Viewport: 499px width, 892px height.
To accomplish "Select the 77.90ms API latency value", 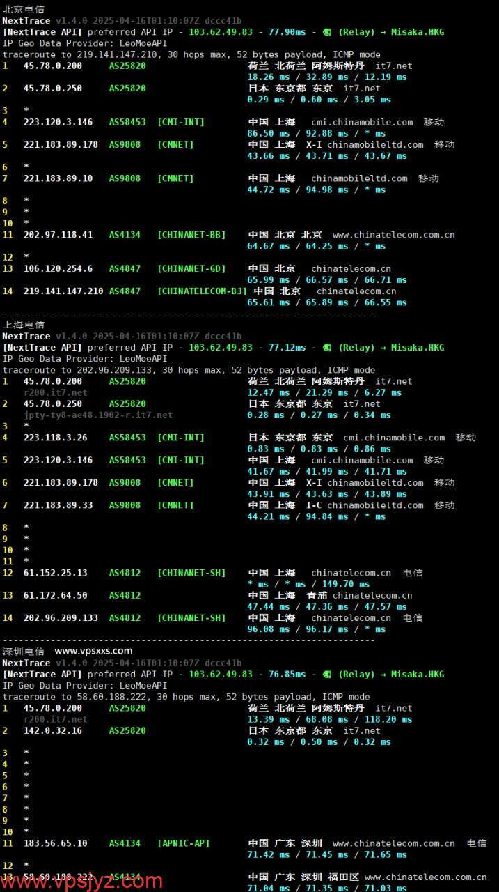I will (287, 32).
